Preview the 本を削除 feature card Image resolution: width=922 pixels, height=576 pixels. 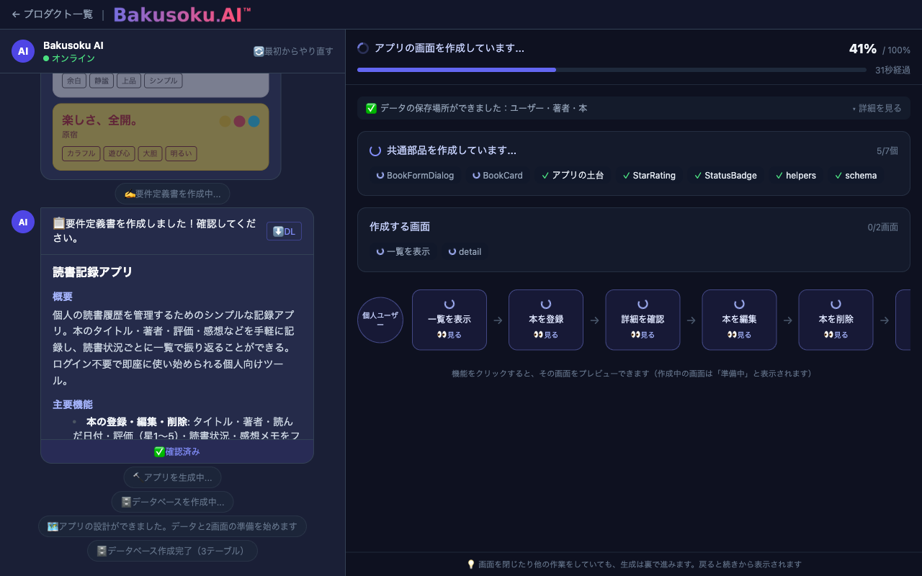coord(836,320)
